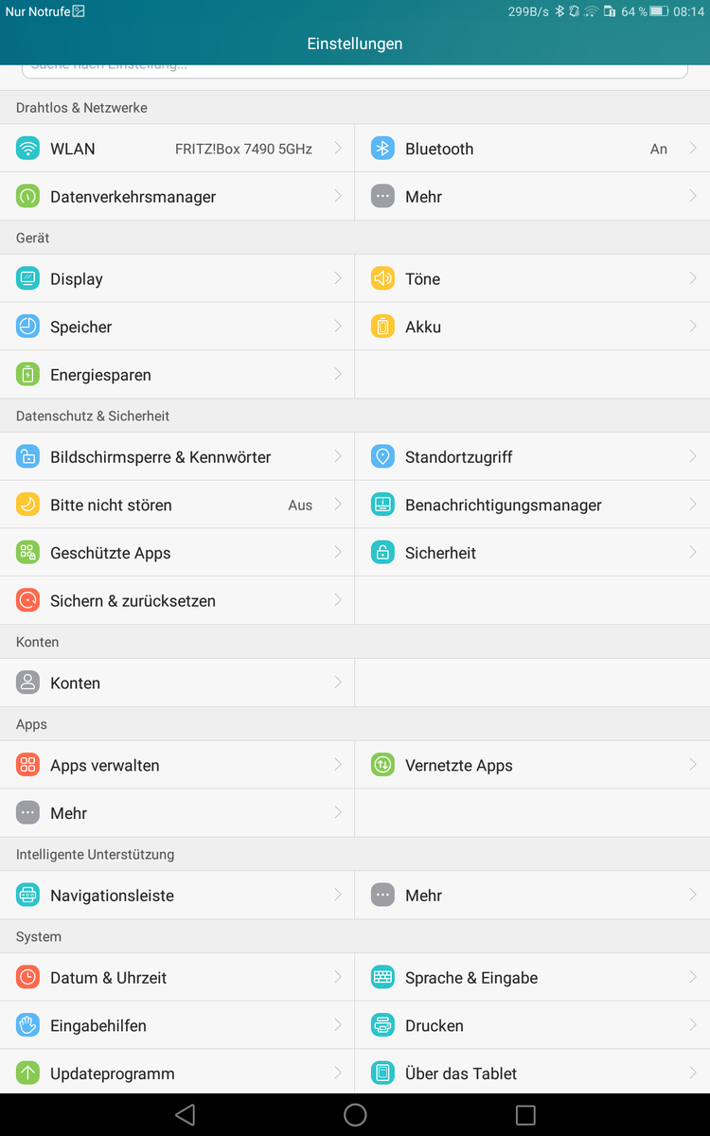Screen dimensions: 710x1136
Task: Tap the green Updateprogramm arrow icon
Action: pos(27,1074)
